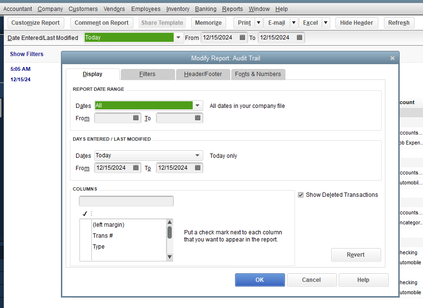Open the Customers menu
The image size is (423, 308).
(x=83, y=9)
